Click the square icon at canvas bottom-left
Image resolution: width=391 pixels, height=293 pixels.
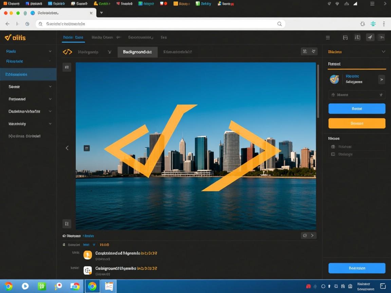[x=67, y=223]
